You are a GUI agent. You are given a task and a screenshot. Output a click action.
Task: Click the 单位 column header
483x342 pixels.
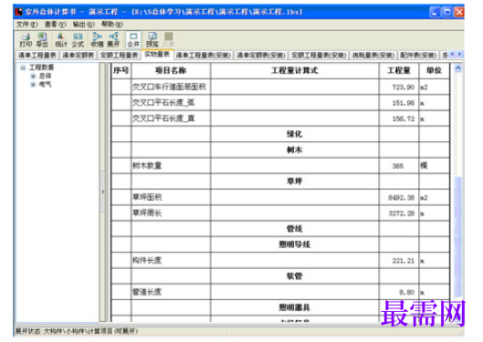(x=434, y=71)
